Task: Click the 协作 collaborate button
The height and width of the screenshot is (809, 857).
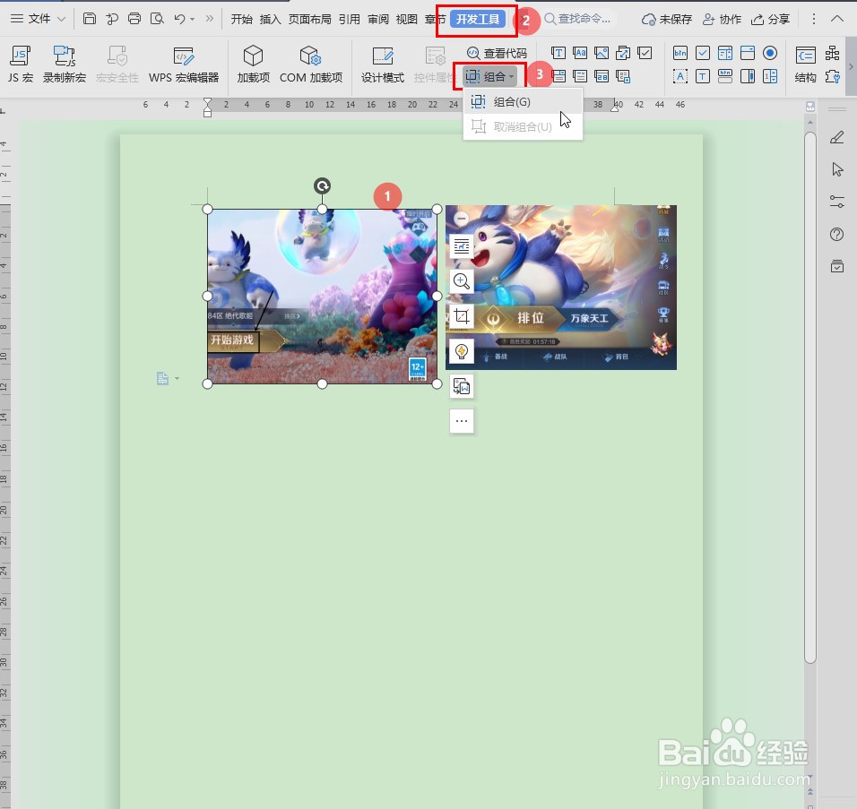Action: coord(722,19)
